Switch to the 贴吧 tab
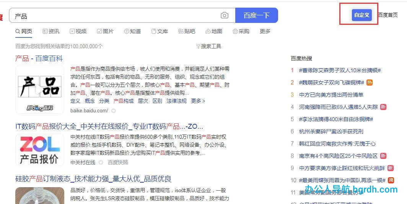 pos(187,31)
